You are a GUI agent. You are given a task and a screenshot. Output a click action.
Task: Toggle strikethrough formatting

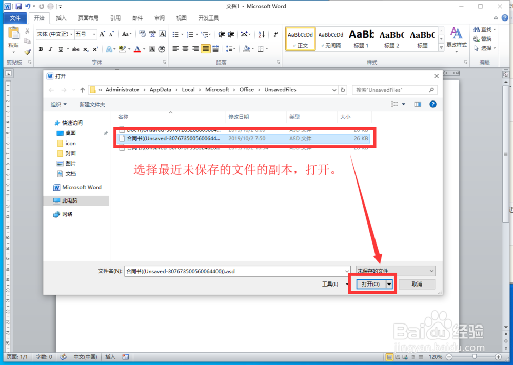point(75,49)
